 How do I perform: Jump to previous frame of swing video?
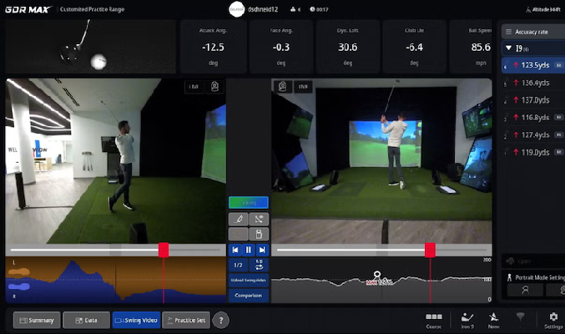(x=235, y=250)
